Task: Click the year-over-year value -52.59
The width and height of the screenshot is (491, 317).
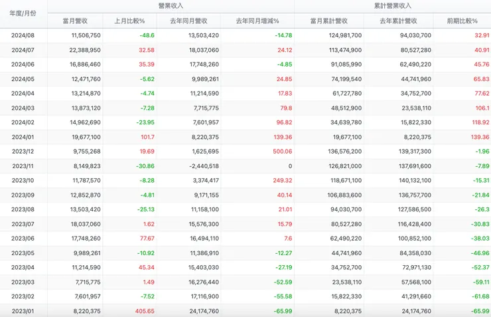Action: pyautogui.click(x=283, y=282)
